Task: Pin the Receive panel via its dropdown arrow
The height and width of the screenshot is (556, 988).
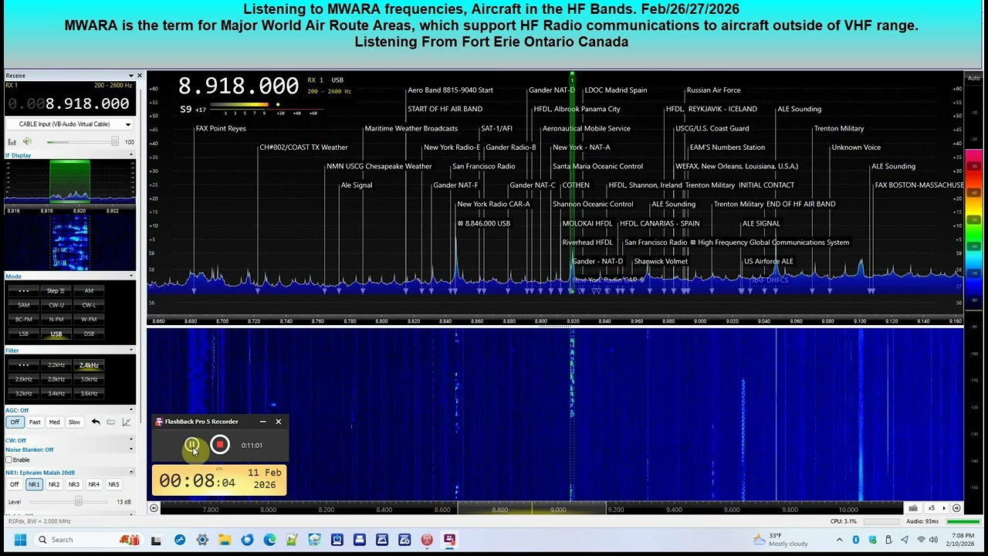Action: pyautogui.click(x=130, y=76)
